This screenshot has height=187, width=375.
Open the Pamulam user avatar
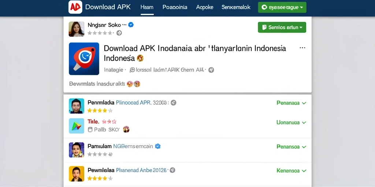tap(77, 150)
